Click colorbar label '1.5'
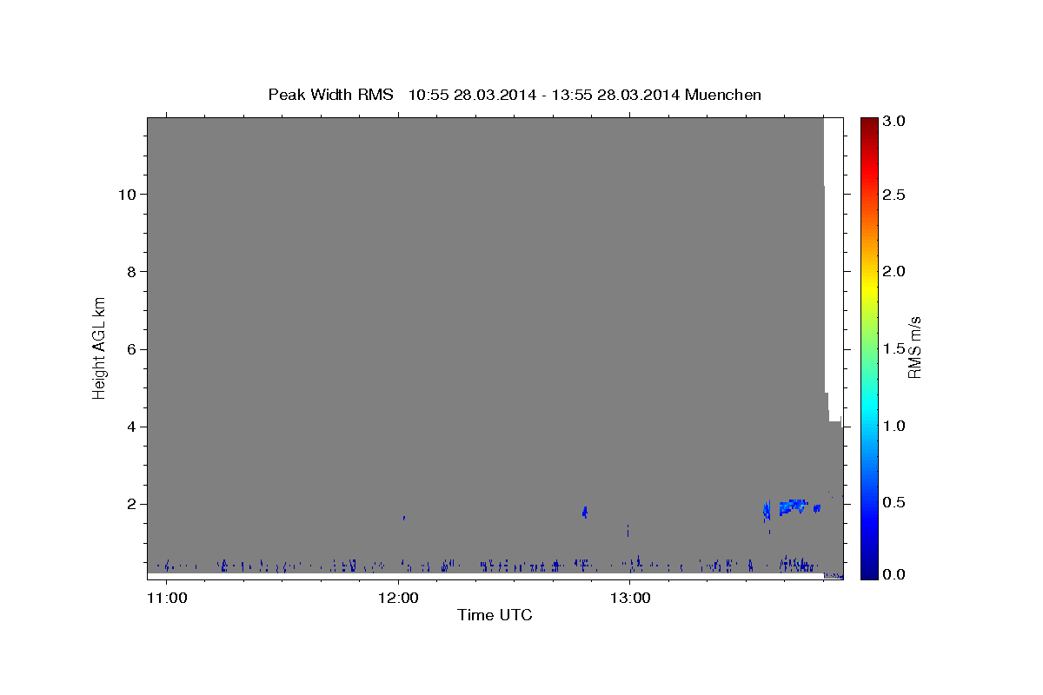This screenshot has width=1043, height=695. pyautogui.click(x=894, y=348)
